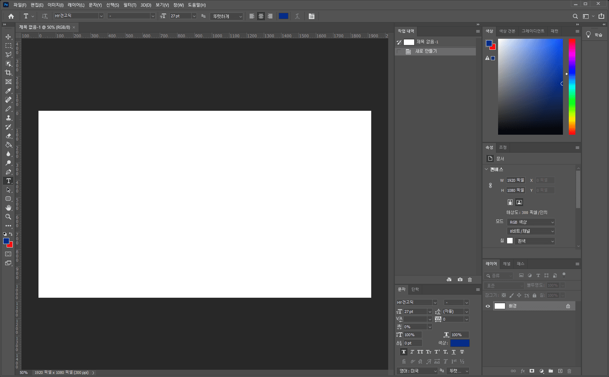Image resolution: width=609 pixels, height=377 pixels.
Task: Switch to the 채널 tab
Action: [506, 264]
